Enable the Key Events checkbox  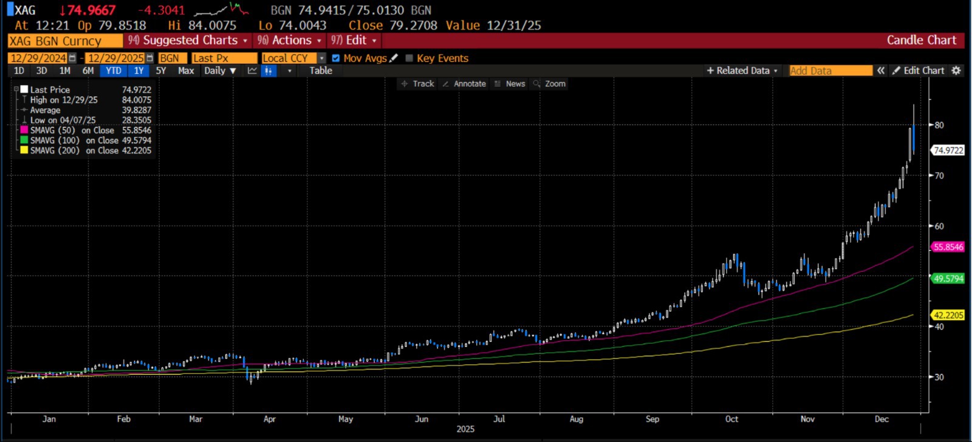click(x=409, y=58)
